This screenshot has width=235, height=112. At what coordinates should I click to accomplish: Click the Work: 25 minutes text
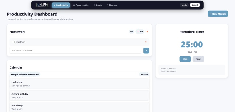click(168, 69)
